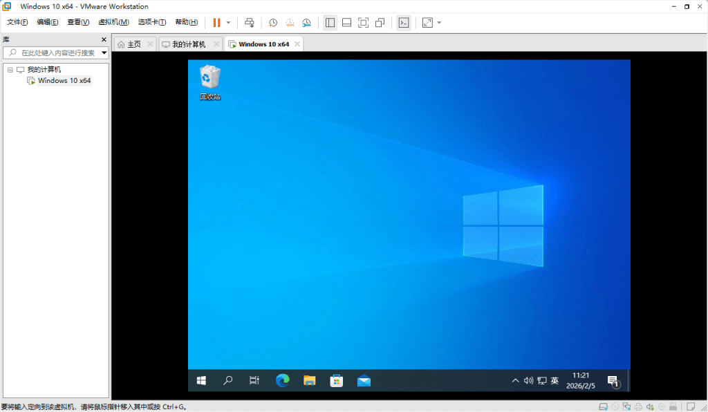Open the 选项卡(T) menu
The image size is (708, 412).
[152, 22]
